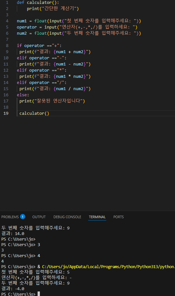The width and height of the screenshot is (175, 296).
Task: Click terminal output '결과: 14.0'
Action: click(x=13, y=233)
